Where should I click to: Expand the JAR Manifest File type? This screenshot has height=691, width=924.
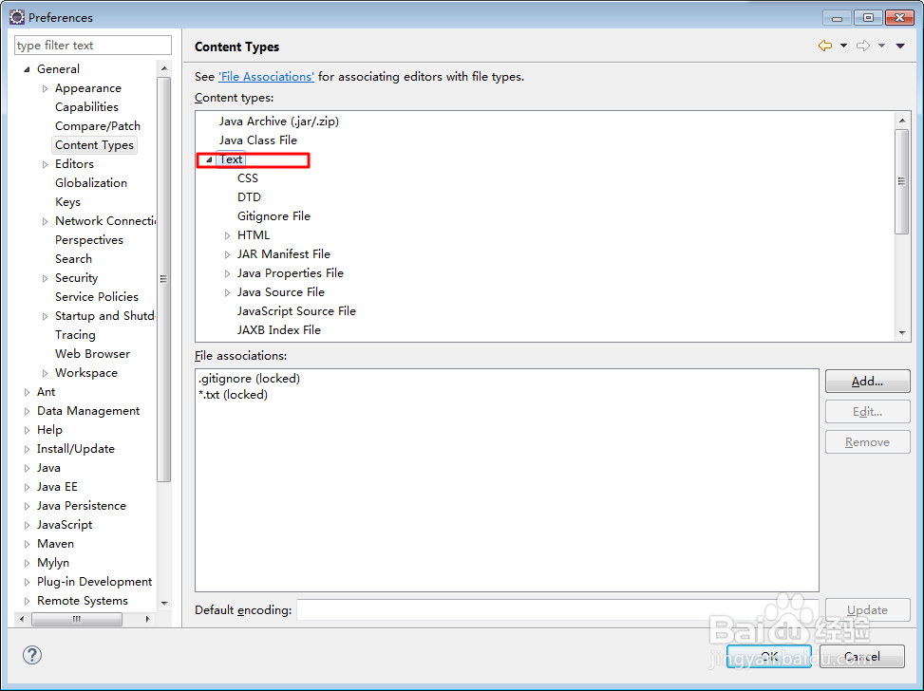pos(227,254)
